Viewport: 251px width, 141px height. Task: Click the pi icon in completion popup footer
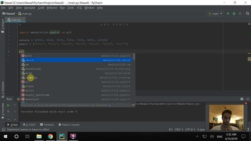(133, 105)
